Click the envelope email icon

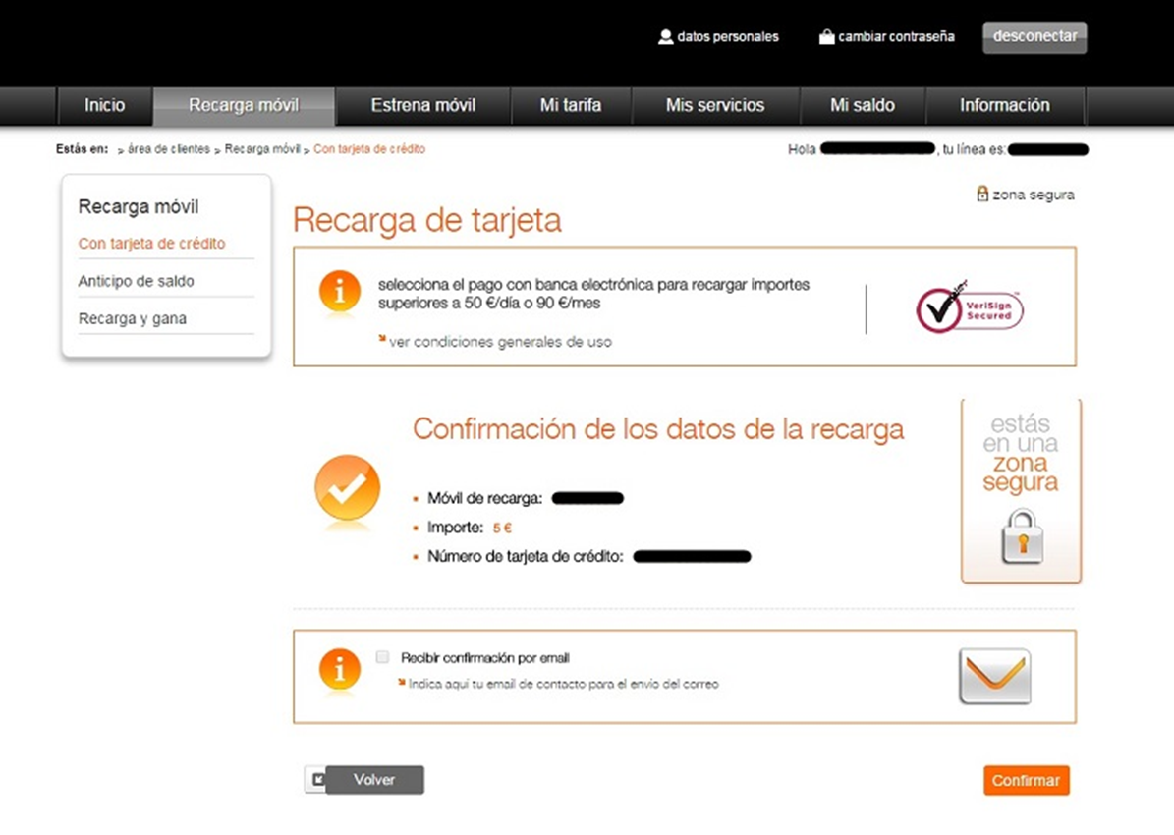point(994,676)
